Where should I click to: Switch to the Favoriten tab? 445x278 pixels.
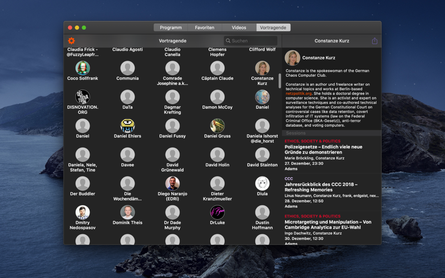pos(205,27)
